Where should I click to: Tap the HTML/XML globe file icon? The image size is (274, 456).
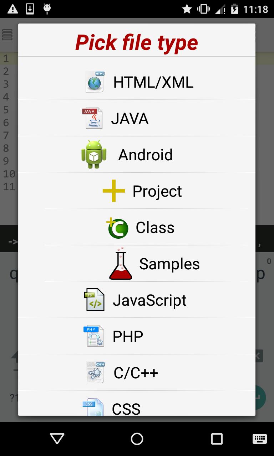click(x=95, y=82)
